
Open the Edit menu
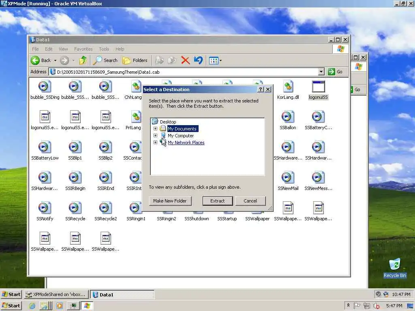(x=49, y=49)
